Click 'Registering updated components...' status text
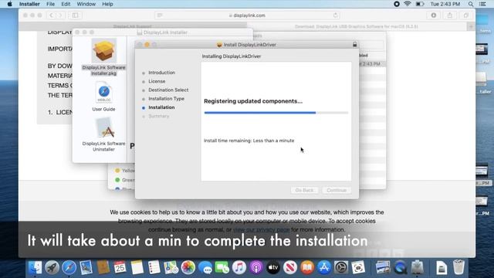 253,101
